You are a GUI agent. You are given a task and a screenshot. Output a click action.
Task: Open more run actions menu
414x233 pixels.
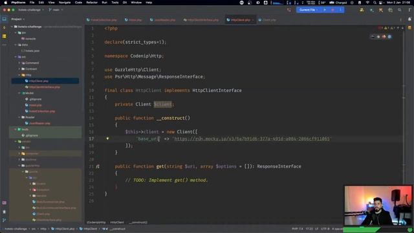(x=340, y=10)
